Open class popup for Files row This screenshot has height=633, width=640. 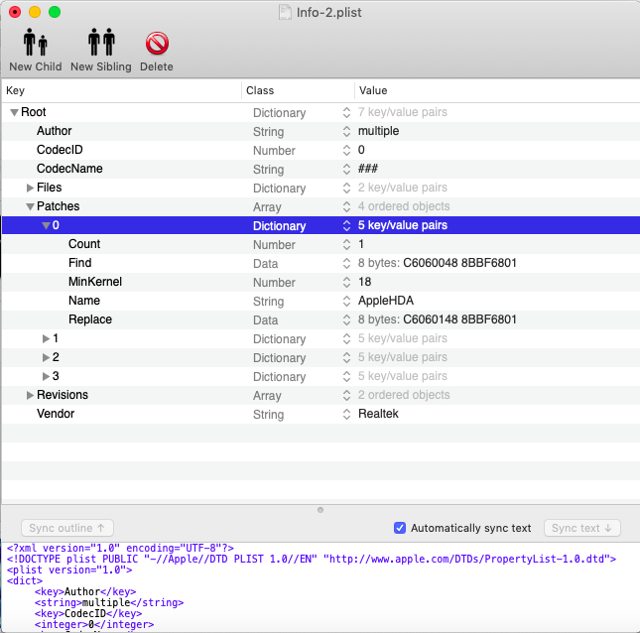[x=346, y=188]
